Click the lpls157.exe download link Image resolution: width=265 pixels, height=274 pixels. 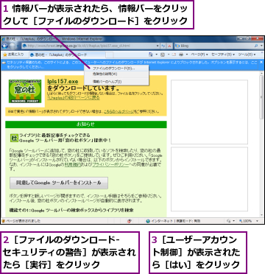tap(63, 82)
